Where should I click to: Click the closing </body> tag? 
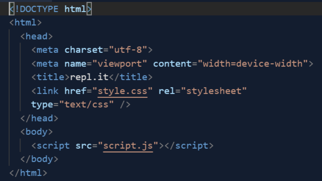click(39, 159)
